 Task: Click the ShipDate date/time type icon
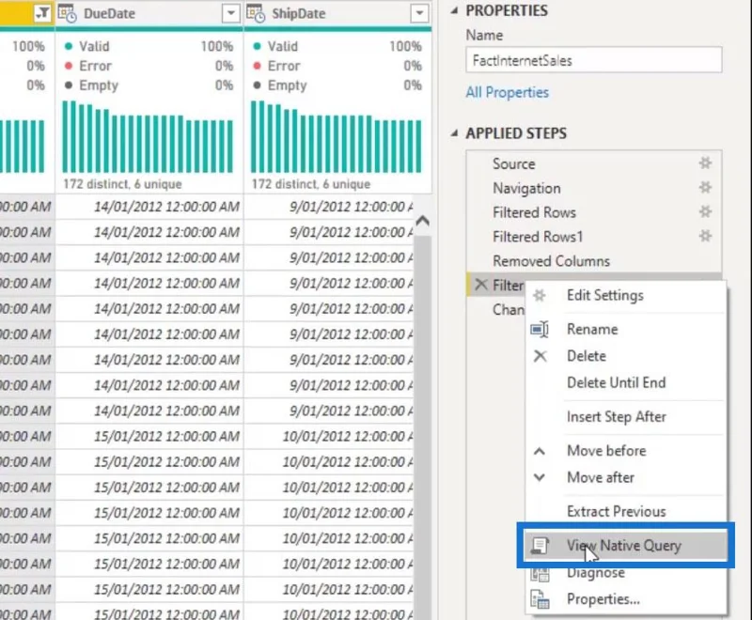point(256,13)
